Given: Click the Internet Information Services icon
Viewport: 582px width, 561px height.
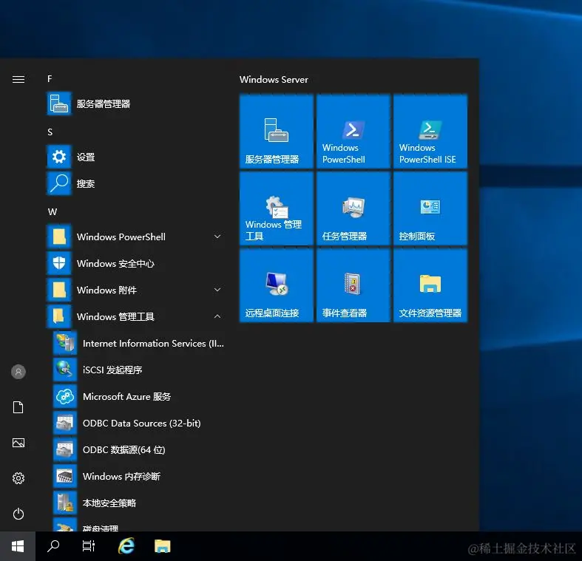Looking at the screenshot, I should [x=65, y=343].
